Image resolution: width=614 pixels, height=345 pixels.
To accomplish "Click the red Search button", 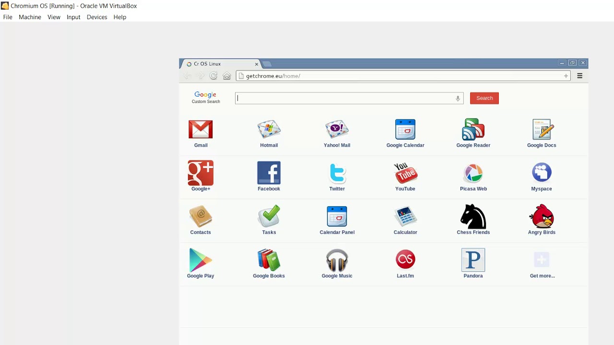I will pyautogui.click(x=484, y=98).
